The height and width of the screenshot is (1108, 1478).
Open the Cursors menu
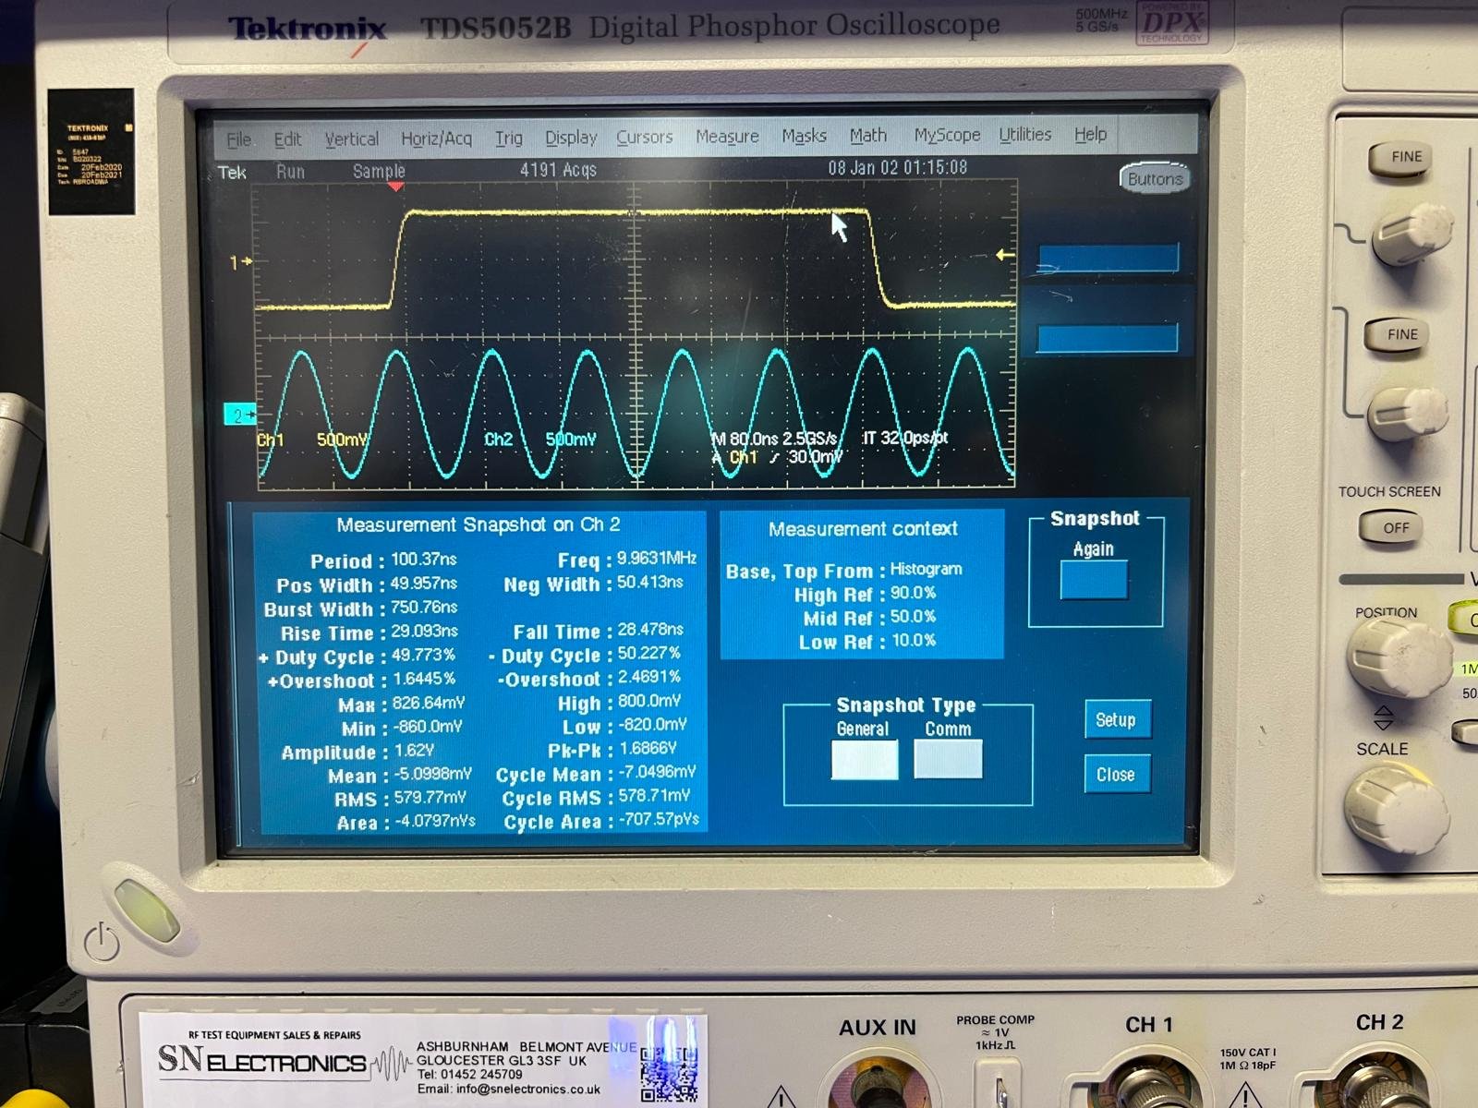pyautogui.click(x=644, y=137)
